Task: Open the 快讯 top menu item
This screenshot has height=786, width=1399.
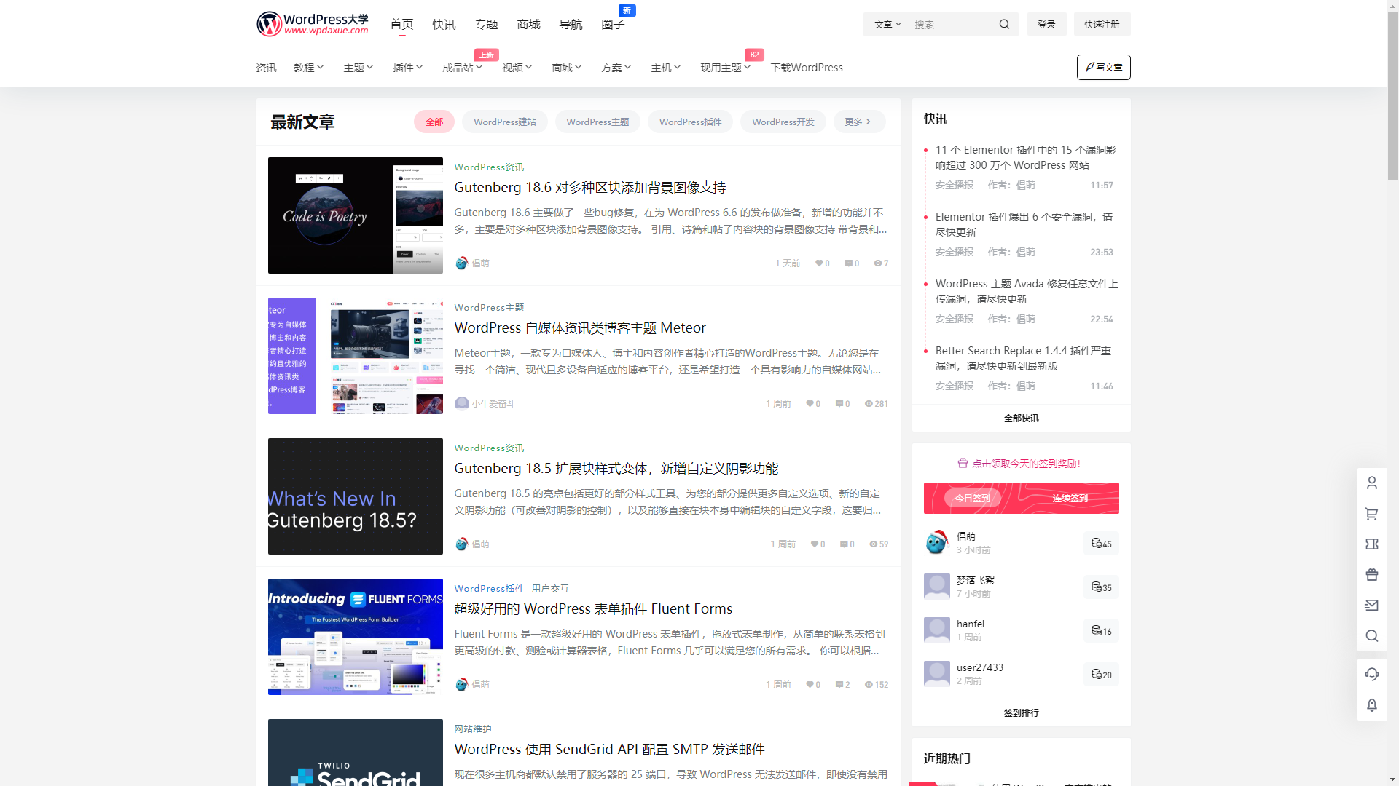Action: (x=443, y=24)
